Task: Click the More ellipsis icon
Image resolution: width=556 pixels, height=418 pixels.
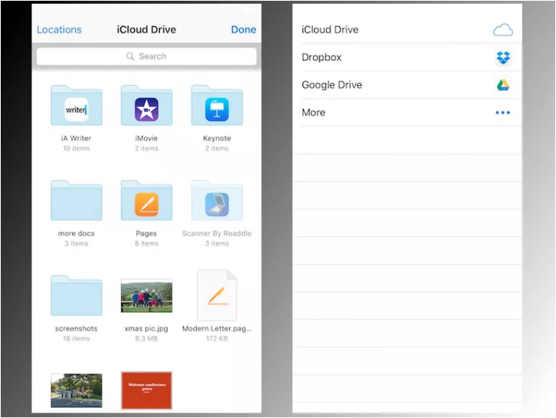Action: click(x=503, y=113)
